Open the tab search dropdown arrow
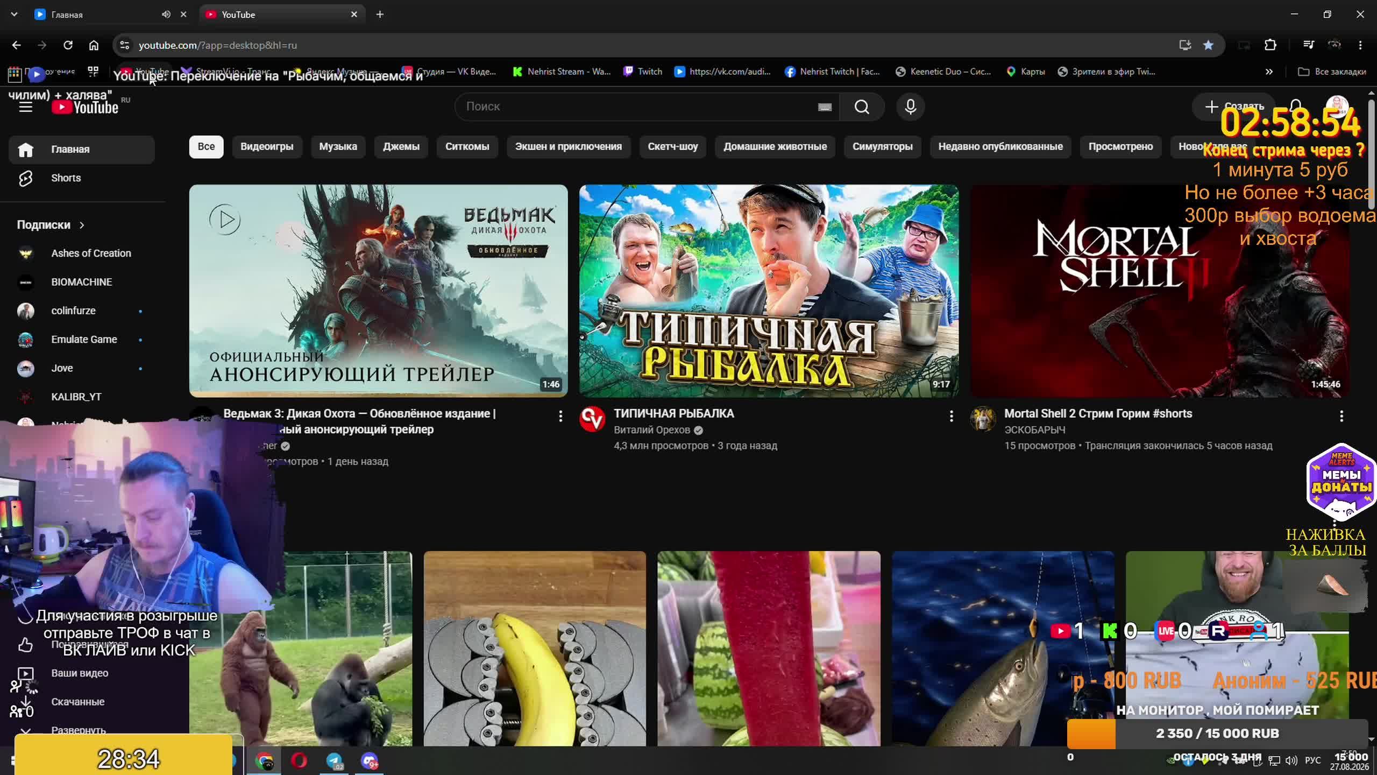Screen dimensions: 1377x775 pyautogui.click(x=14, y=15)
